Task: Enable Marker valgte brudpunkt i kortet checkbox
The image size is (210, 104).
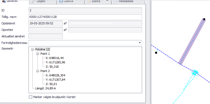Action: 30,97
